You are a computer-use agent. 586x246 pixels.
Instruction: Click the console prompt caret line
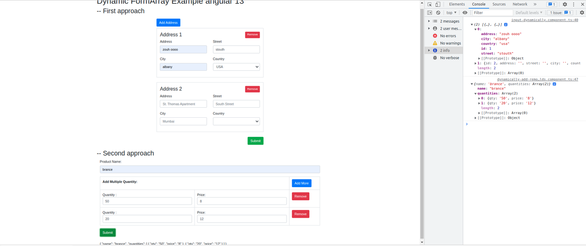tap(525, 124)
